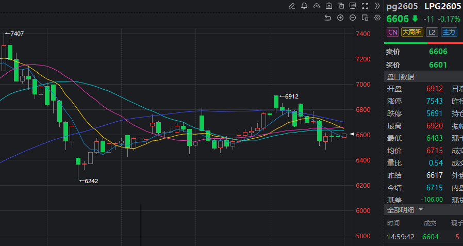Click the 主力 main contract tag

pos(449,32)
